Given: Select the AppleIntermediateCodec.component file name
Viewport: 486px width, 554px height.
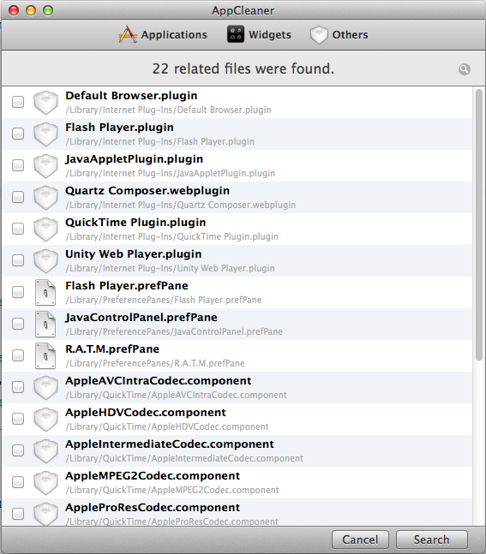Looking at the screenshot, I should click(170, 444).
